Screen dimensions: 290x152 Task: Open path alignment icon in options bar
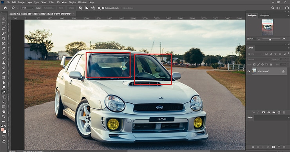[x=87, y=8]
